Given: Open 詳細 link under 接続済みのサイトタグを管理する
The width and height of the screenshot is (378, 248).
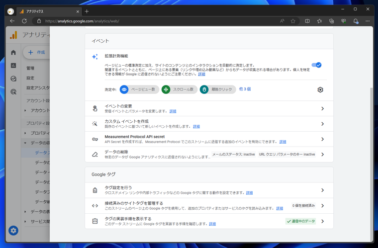Looking at the screenshot, I should coord(280,208).
